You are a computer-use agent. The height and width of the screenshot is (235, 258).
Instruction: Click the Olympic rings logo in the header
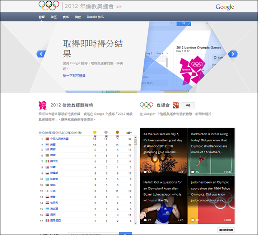pos(49,5)
